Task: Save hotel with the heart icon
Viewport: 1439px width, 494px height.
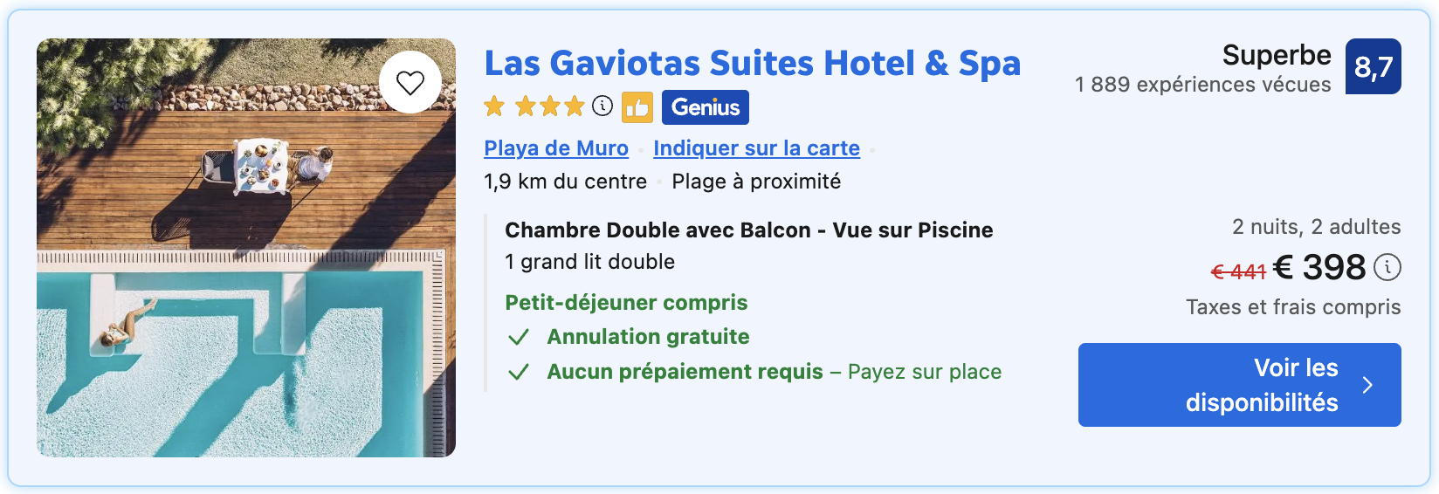Action: [410, 82]
